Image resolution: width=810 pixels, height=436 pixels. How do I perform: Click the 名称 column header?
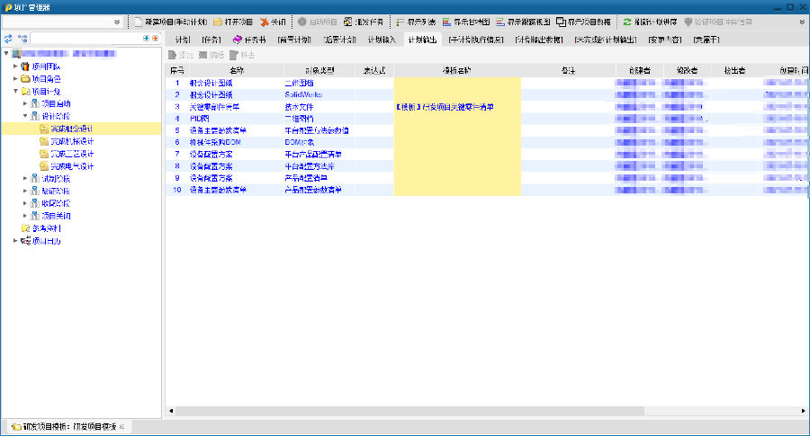pyautogui.click(x=237, y=69)
